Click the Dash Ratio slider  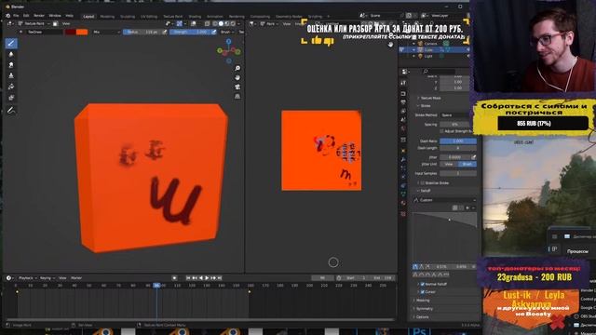click(x=458, y=141)
